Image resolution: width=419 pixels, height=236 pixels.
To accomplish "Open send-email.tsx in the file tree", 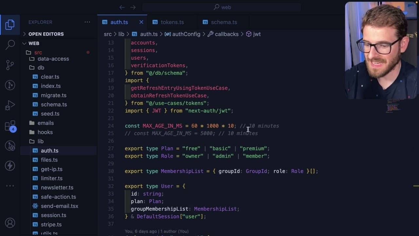I will (59, 206).
